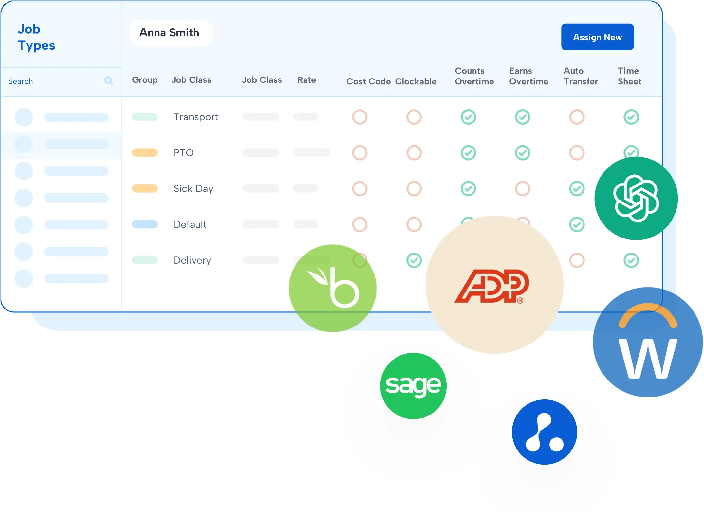Select the PTO job class row
Screen dimensions: 704x512
183,153
